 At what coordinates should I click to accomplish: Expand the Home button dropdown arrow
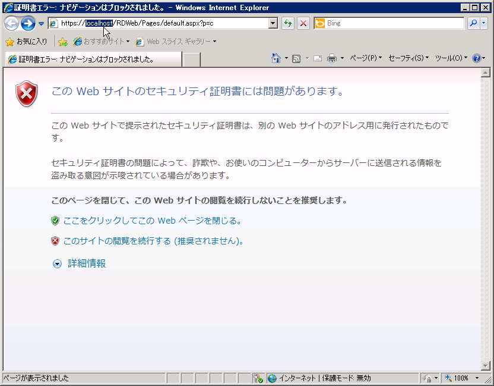click(286, 58)
